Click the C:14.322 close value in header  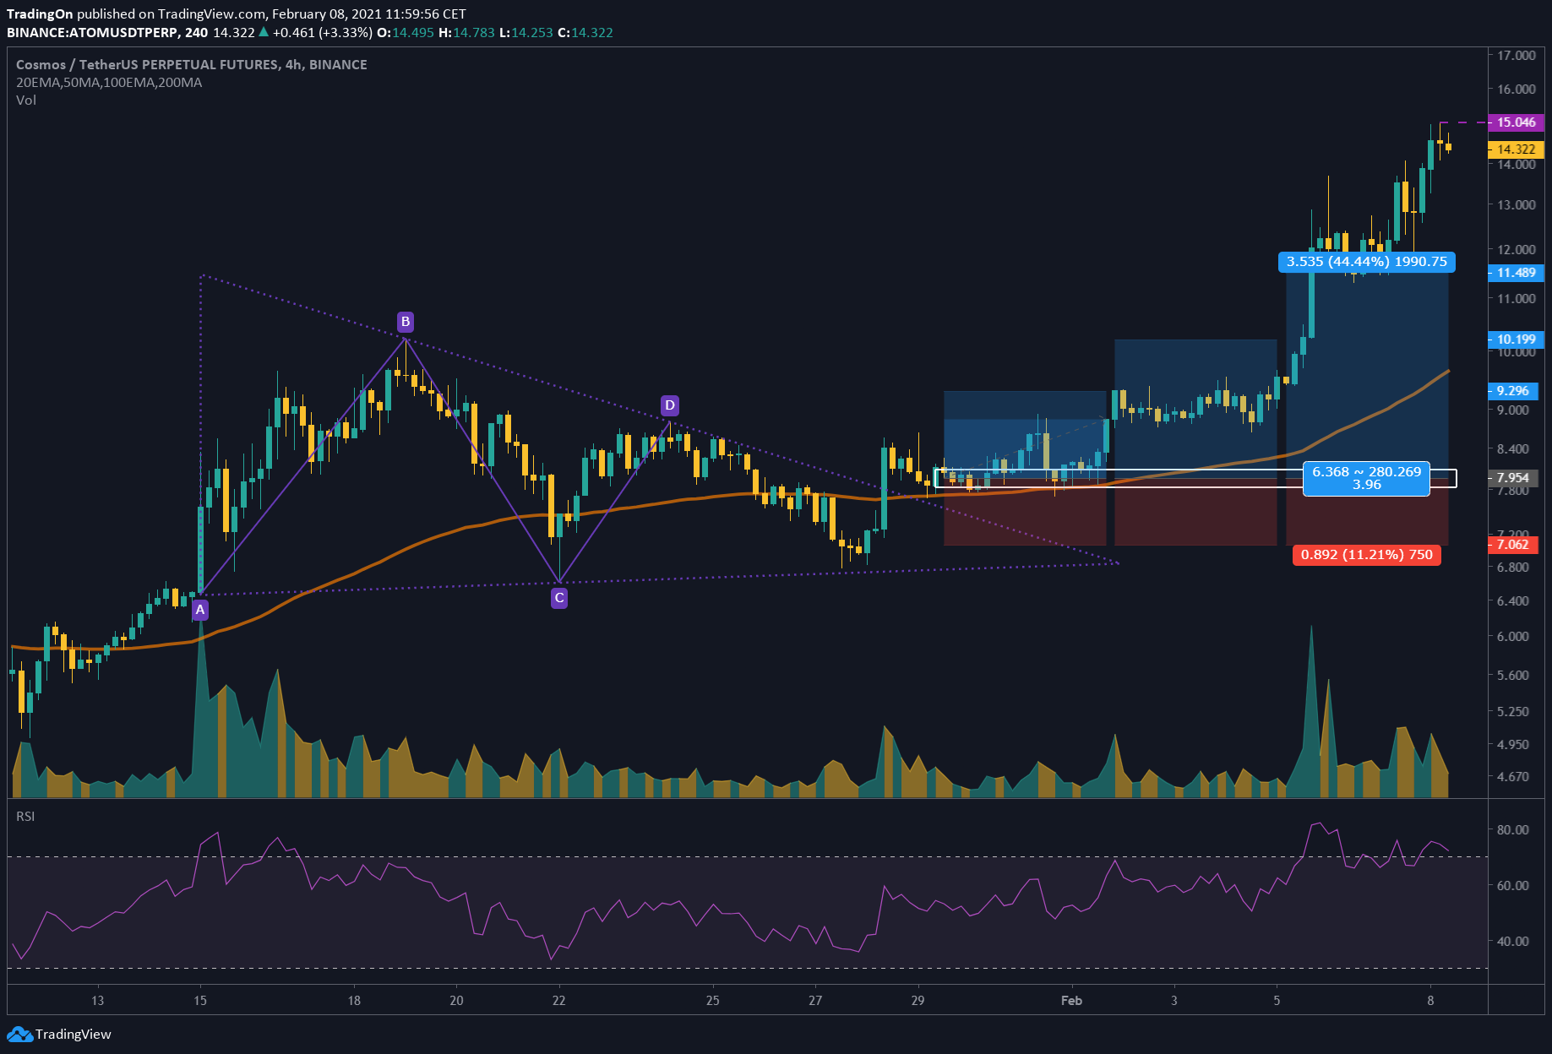point(585,32)
